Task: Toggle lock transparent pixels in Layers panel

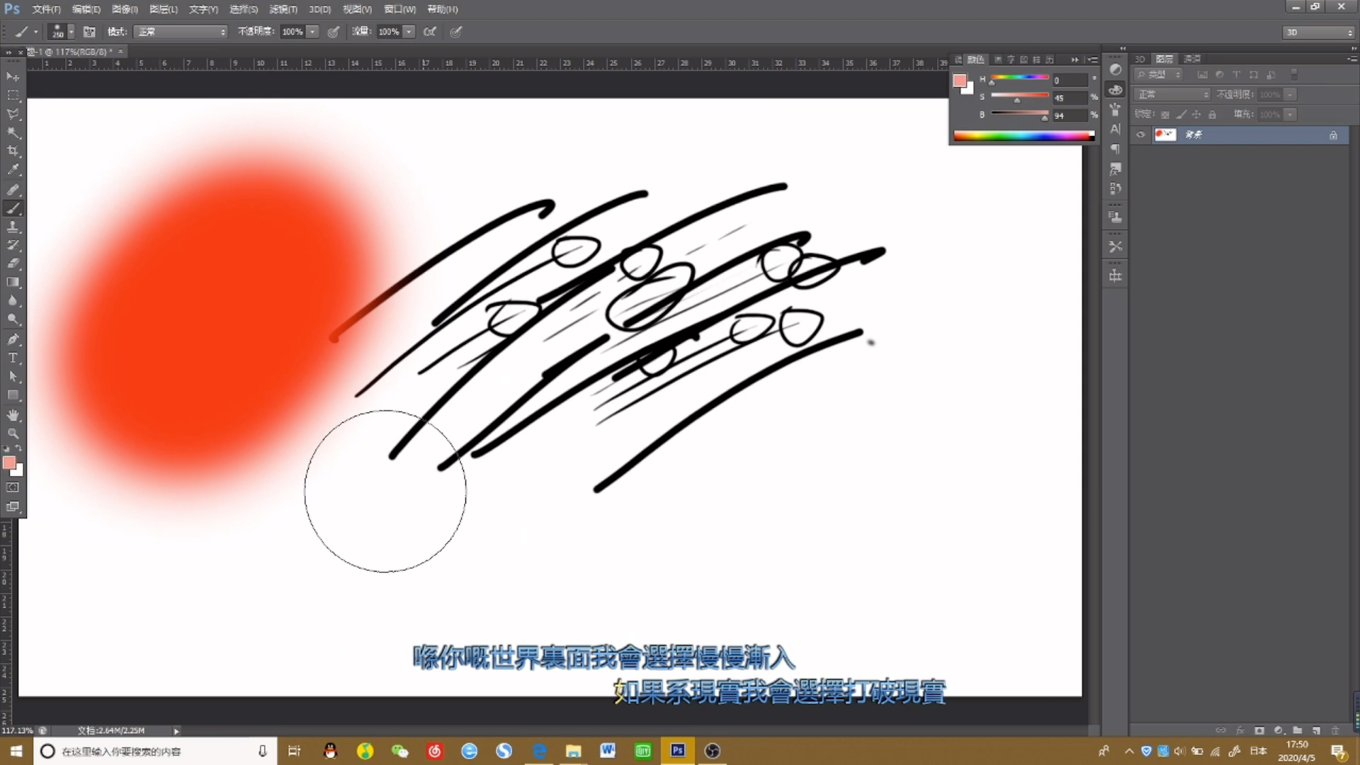Action: click(x=1165, y=115)
